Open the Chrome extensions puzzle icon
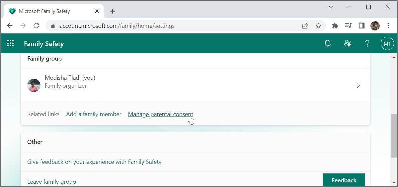The height and width of the screenshot is (187, 398). coord(335,25)
